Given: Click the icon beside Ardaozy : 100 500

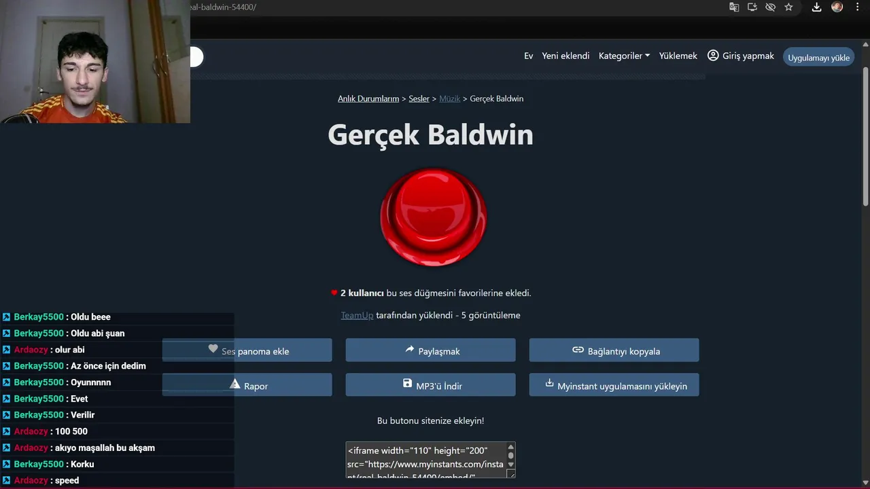Looking at the screenshot, I should (6, 431).
